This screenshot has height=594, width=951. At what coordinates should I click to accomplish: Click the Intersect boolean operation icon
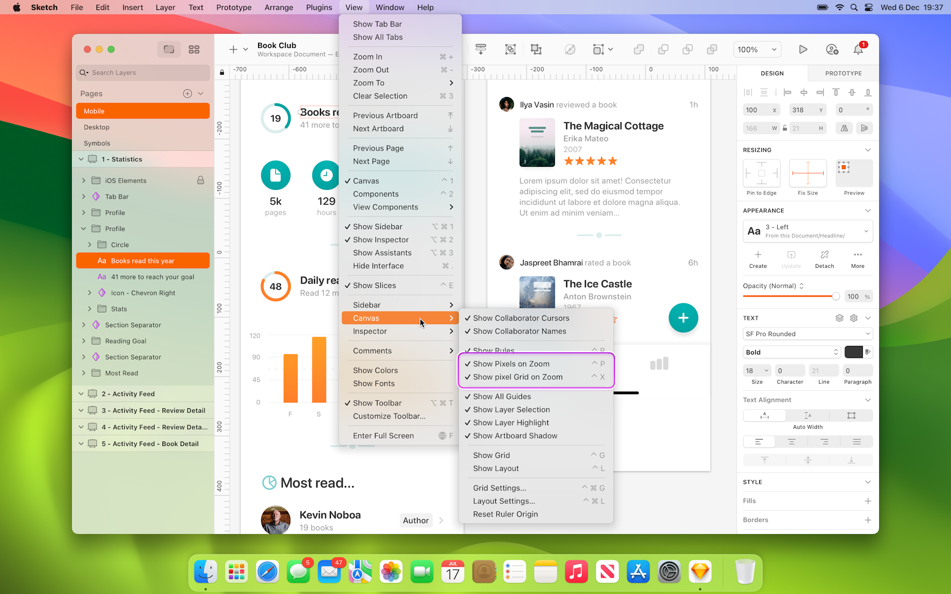click(687, 49)
